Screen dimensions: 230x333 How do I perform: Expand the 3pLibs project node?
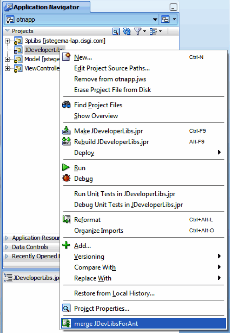coord(7,41)
